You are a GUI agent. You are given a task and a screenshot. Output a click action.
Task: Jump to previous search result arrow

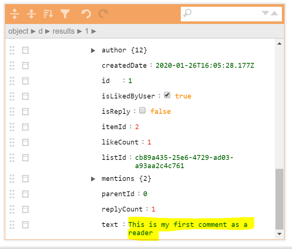[274, 13]
